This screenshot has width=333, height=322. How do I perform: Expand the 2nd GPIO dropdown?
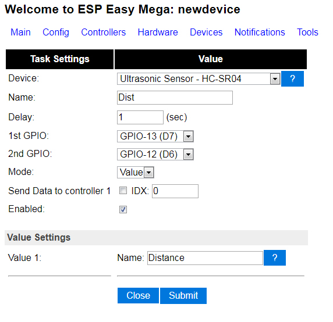pyautogui.click(x=155, y=155)
